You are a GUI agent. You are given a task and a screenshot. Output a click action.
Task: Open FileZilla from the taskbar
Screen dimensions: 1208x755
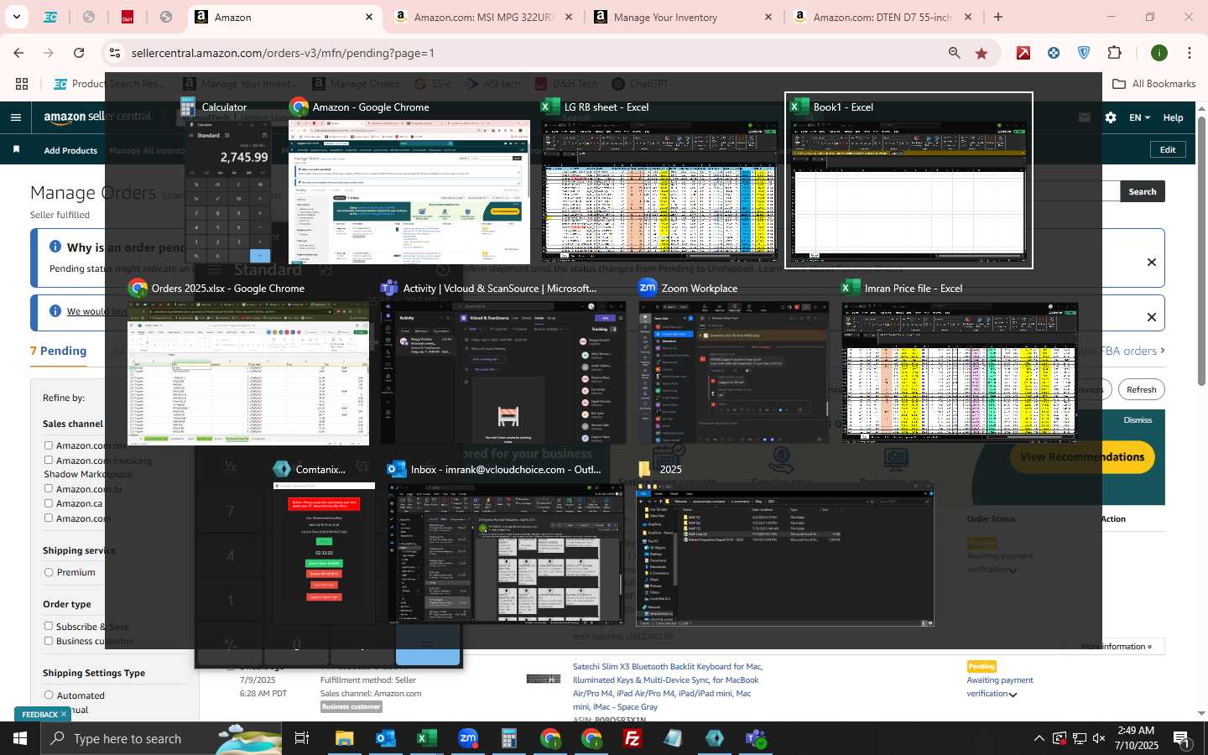633,738
